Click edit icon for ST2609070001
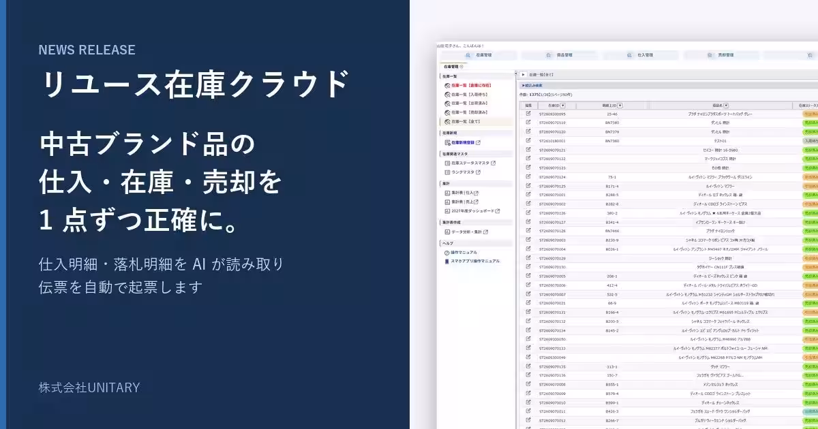This screenshot has width=818, height=429. coord(528,195)
